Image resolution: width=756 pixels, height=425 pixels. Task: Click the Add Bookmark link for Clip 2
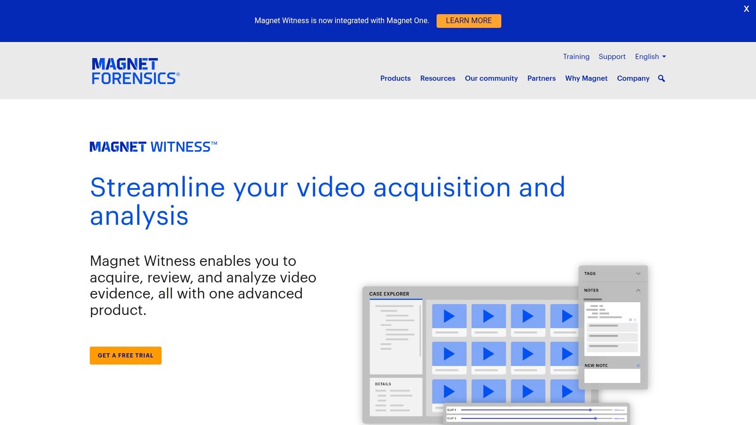(619, 418)
